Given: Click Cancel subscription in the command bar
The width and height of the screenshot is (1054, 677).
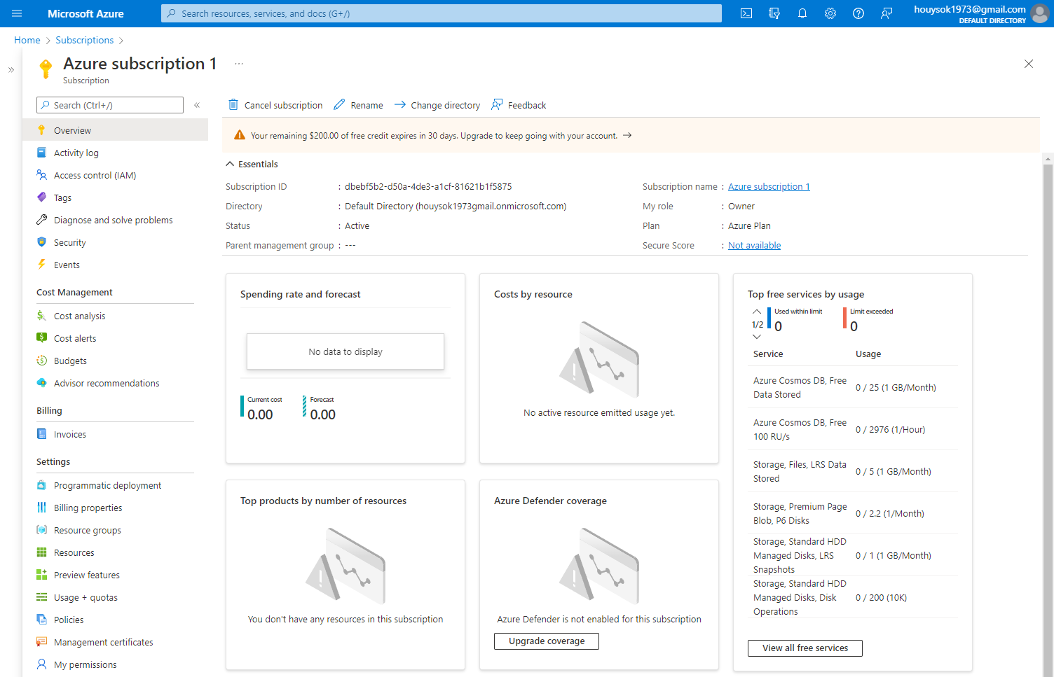Looking at the screenshot, I should (275, 104).
